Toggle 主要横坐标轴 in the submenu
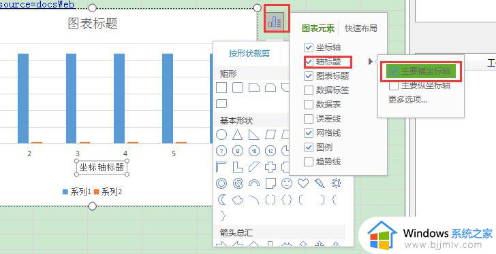The width and height of the screenshot is (496, 254). (x=421, y=71)
